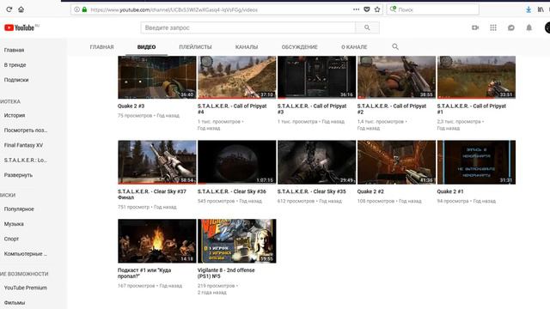Open the Quake 2 #1 video thumbnail
This screenshot has width=550, height=309.
pos(476,162)
